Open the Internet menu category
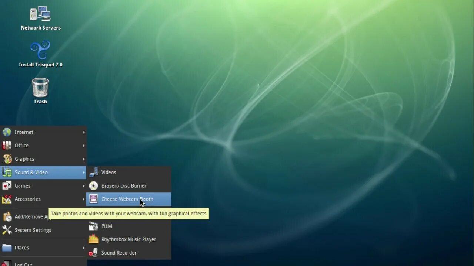This screenshot has height=266, width=474. click(43, 132)
